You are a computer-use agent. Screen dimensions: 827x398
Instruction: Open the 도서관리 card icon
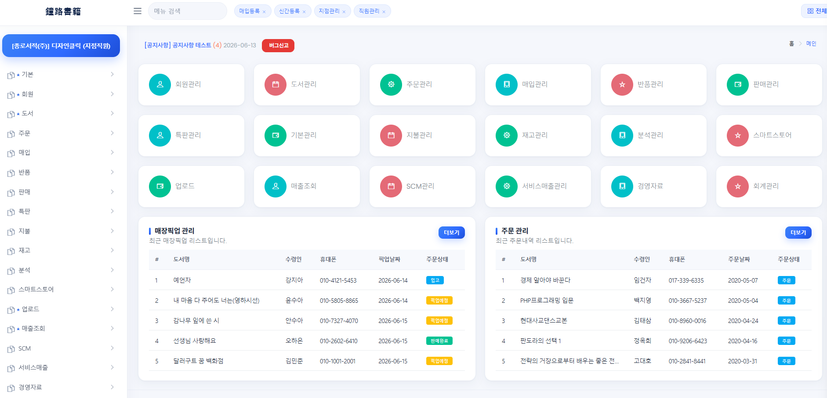point(276,85)
